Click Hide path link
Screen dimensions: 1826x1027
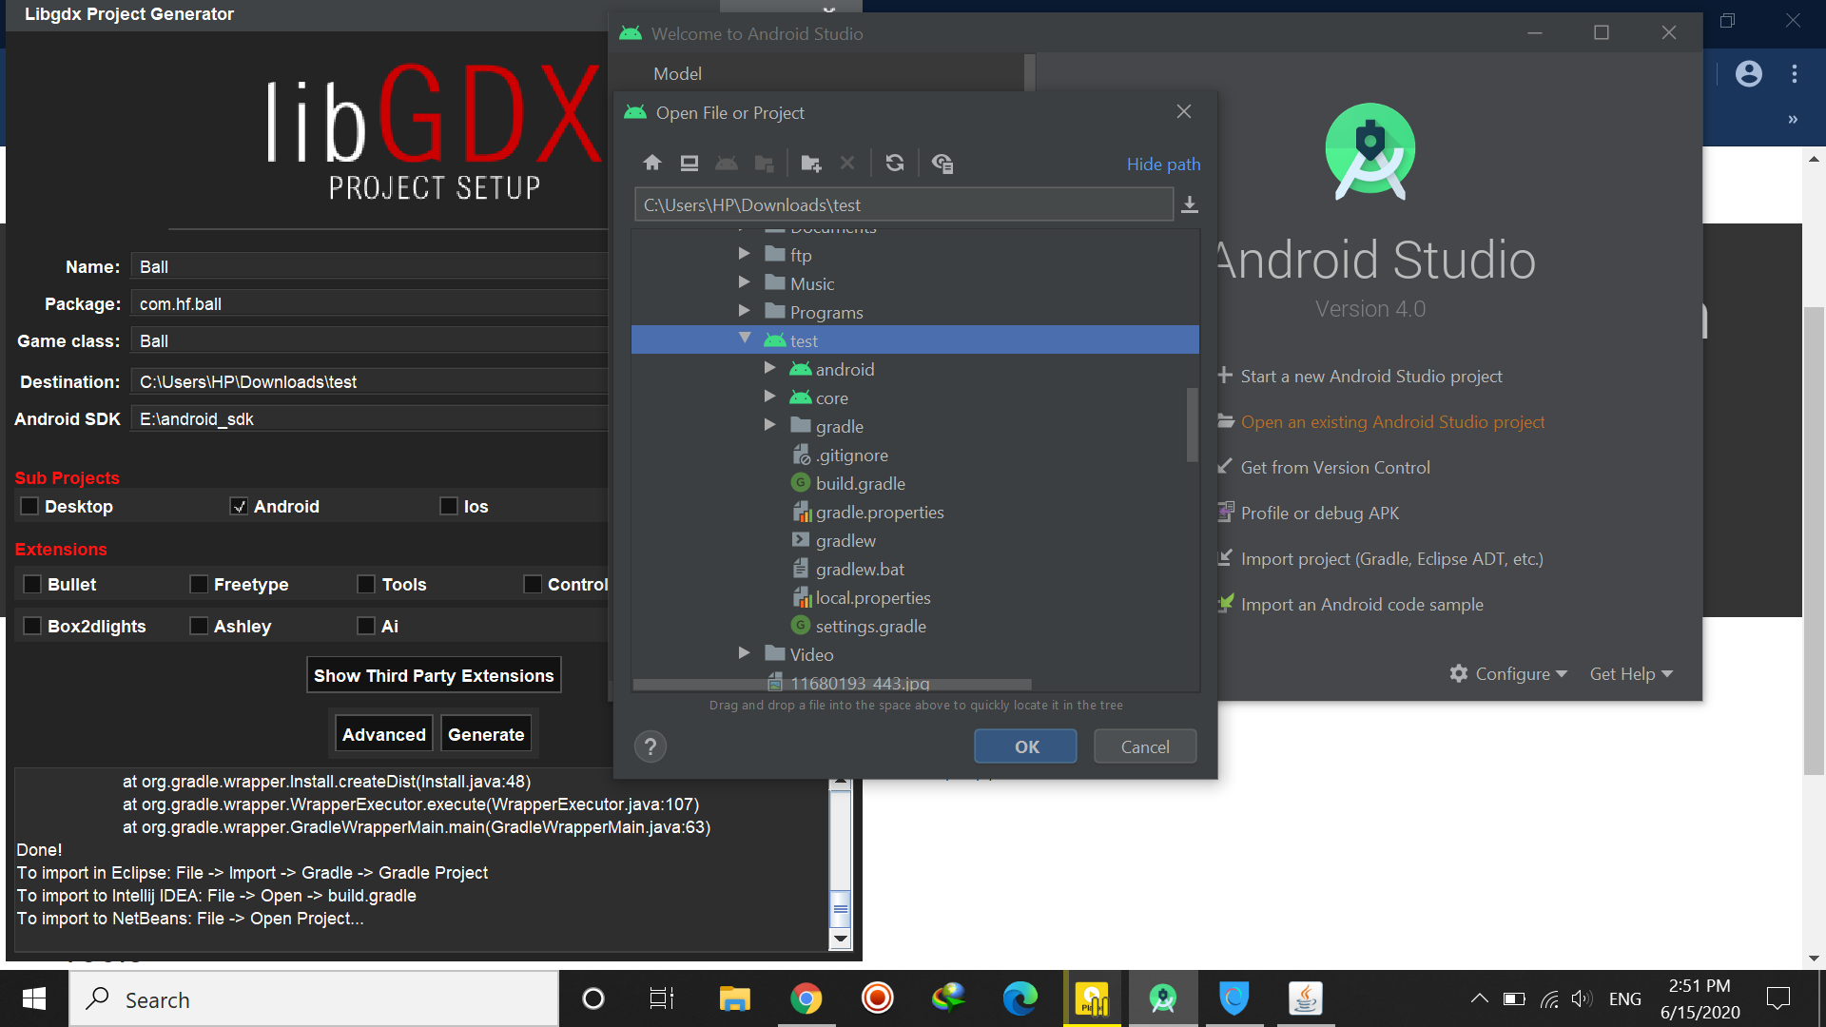(x=1163, y=164)
